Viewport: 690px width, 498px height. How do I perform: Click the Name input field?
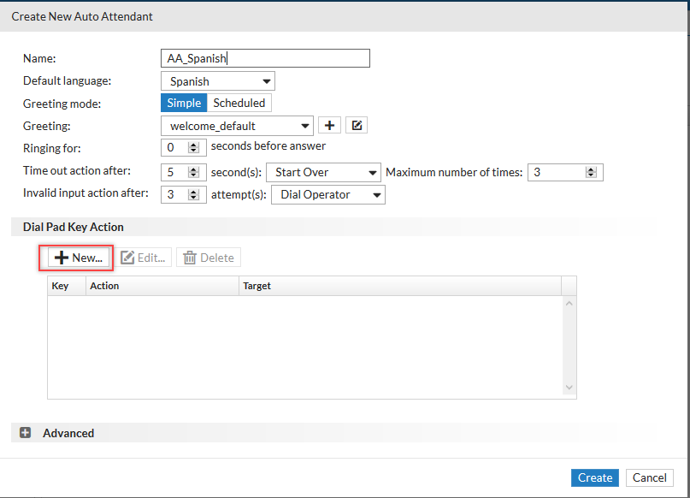[265, 58]
